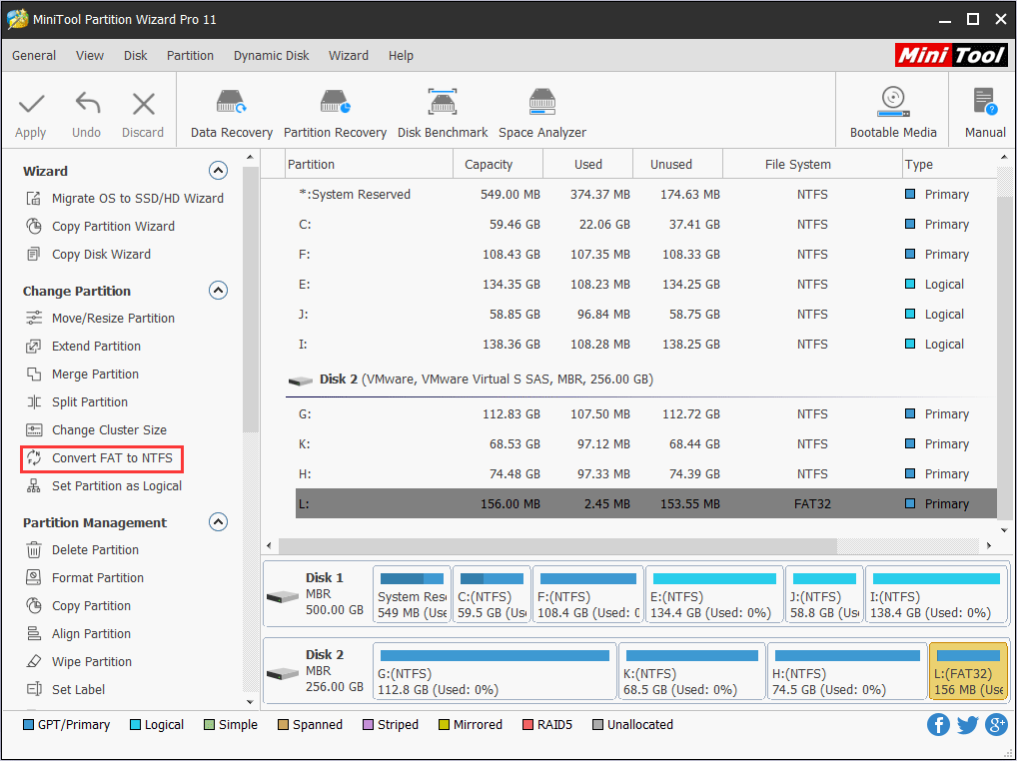Sort by Capacity column header

(498, 165)
